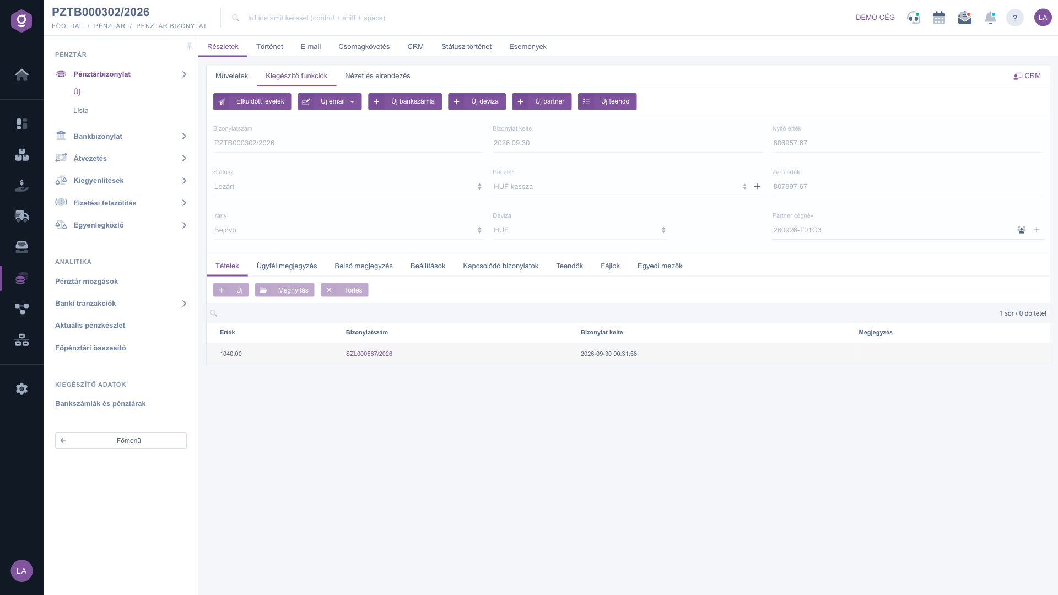Open the Új email dropdown arrow
Viewport: 1058px width, 595px height.
pos(353,102)
